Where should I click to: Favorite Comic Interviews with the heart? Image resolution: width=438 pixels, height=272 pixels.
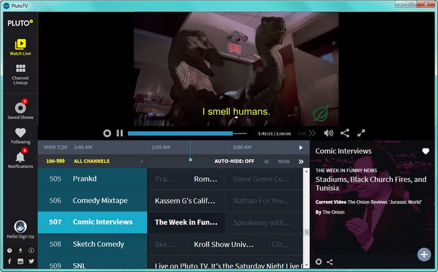click(x=425, y=151)
